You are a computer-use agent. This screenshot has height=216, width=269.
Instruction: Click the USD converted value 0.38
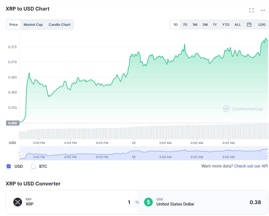coord(255,202)
